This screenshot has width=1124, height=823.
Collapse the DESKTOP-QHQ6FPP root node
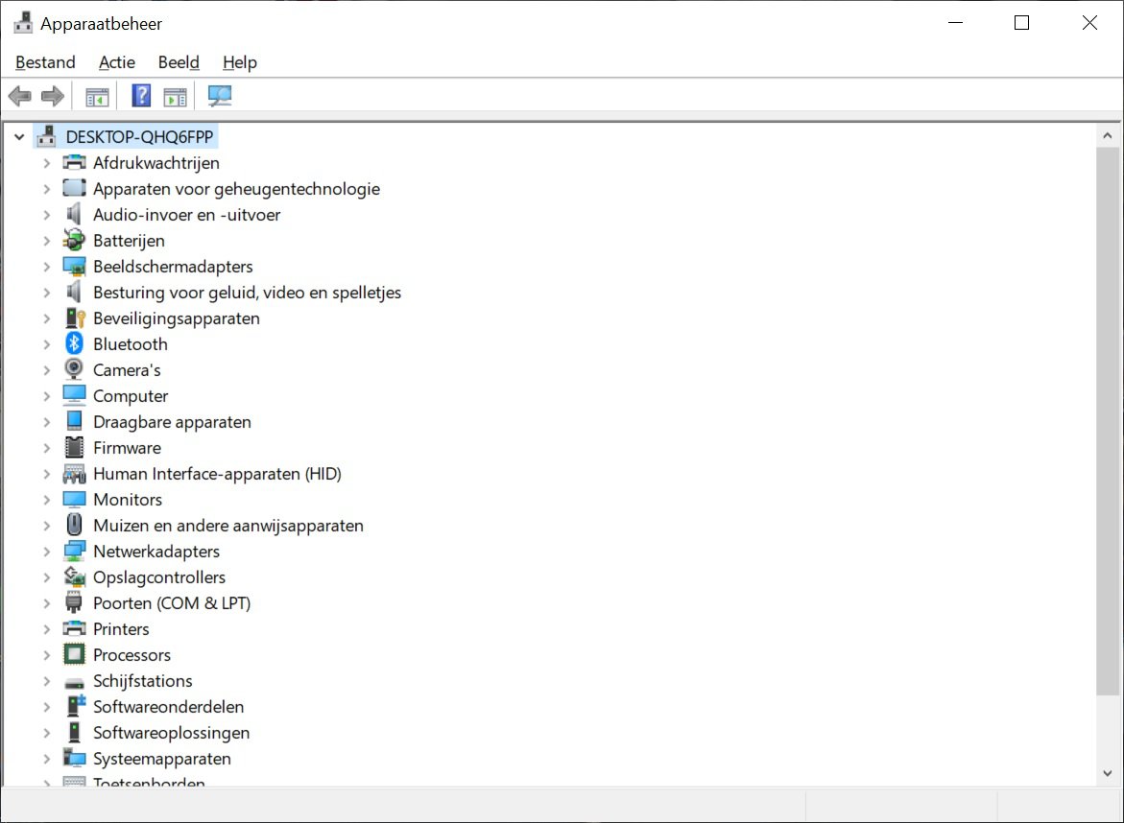pyautogui.click(x=19, y=137)
